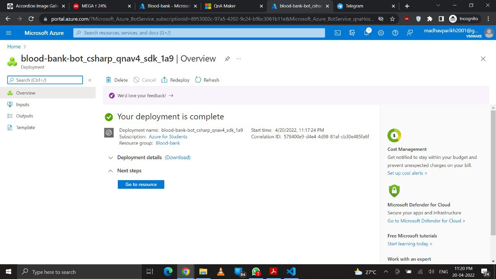Click Set up cost alerts link
Image resolution: width=496 pixels, height=279 pixels.
pyautogui.click(x=407, y=173)
